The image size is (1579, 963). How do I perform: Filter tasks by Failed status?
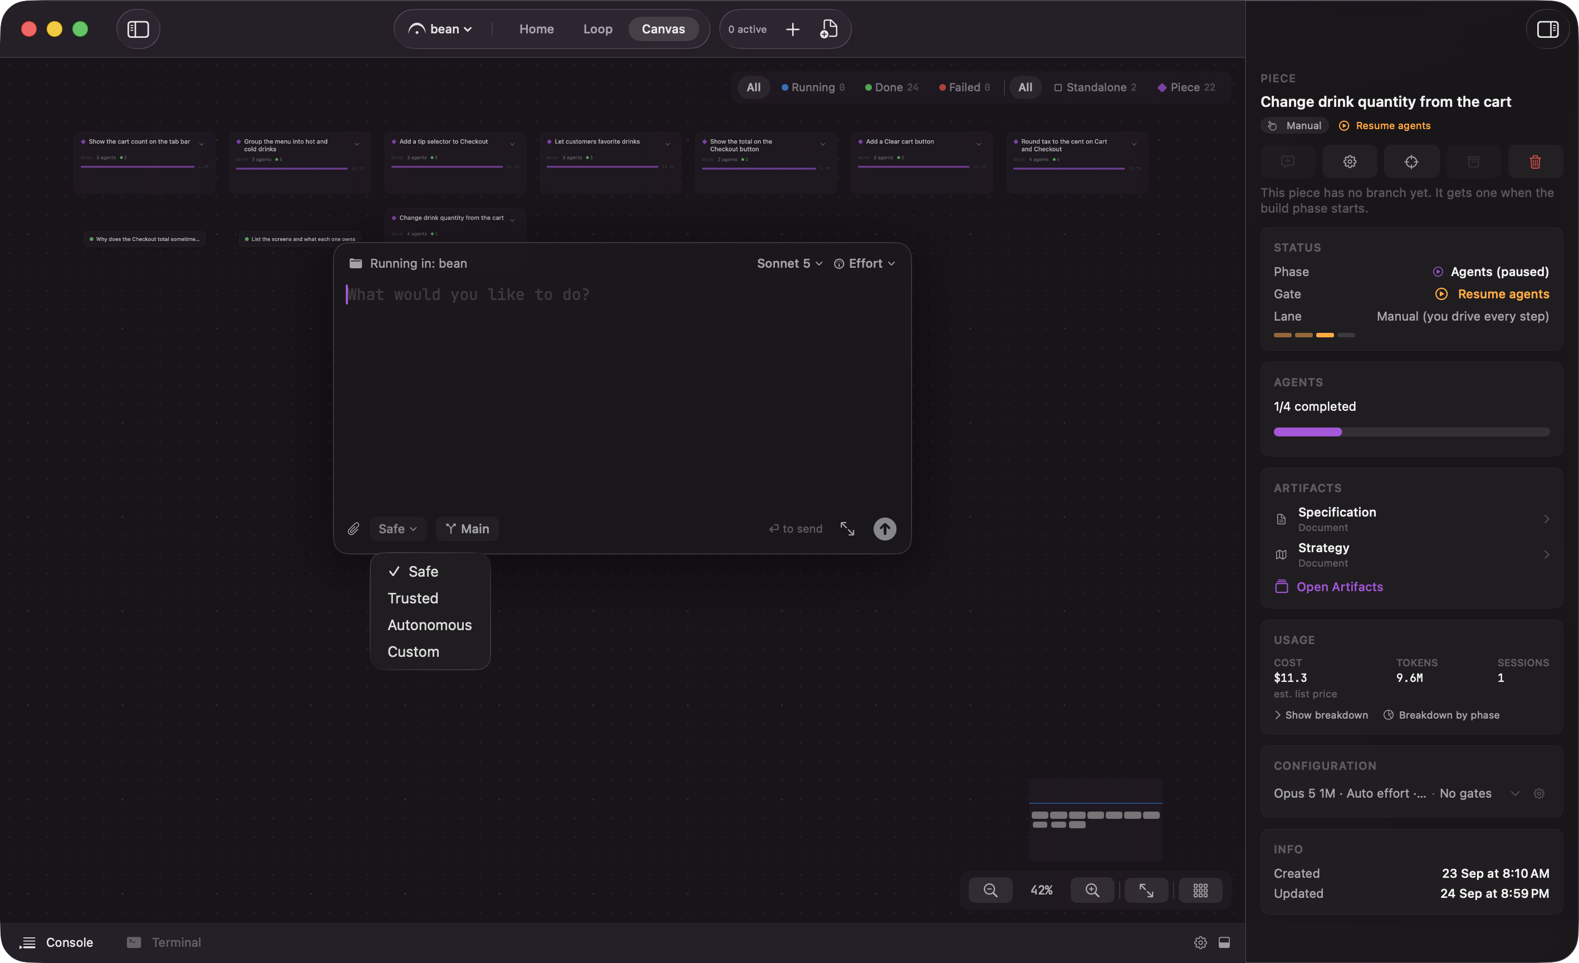click(x=964, y=87)
